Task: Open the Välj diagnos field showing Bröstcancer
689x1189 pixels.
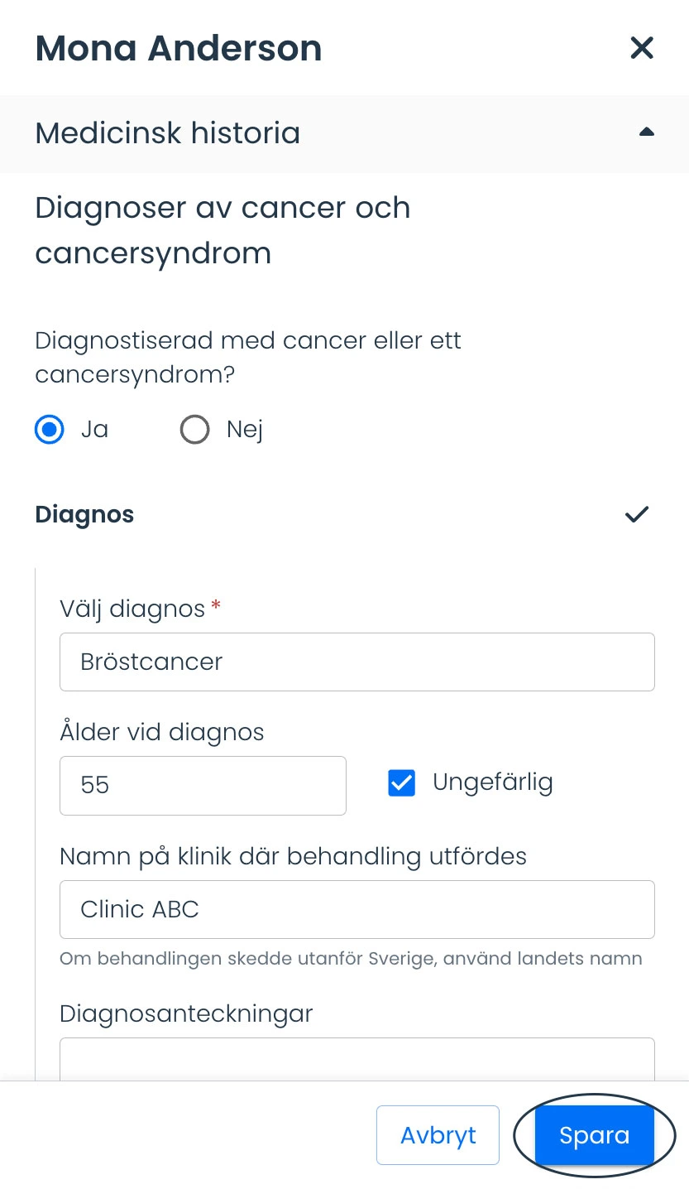Action: [357, 662]
